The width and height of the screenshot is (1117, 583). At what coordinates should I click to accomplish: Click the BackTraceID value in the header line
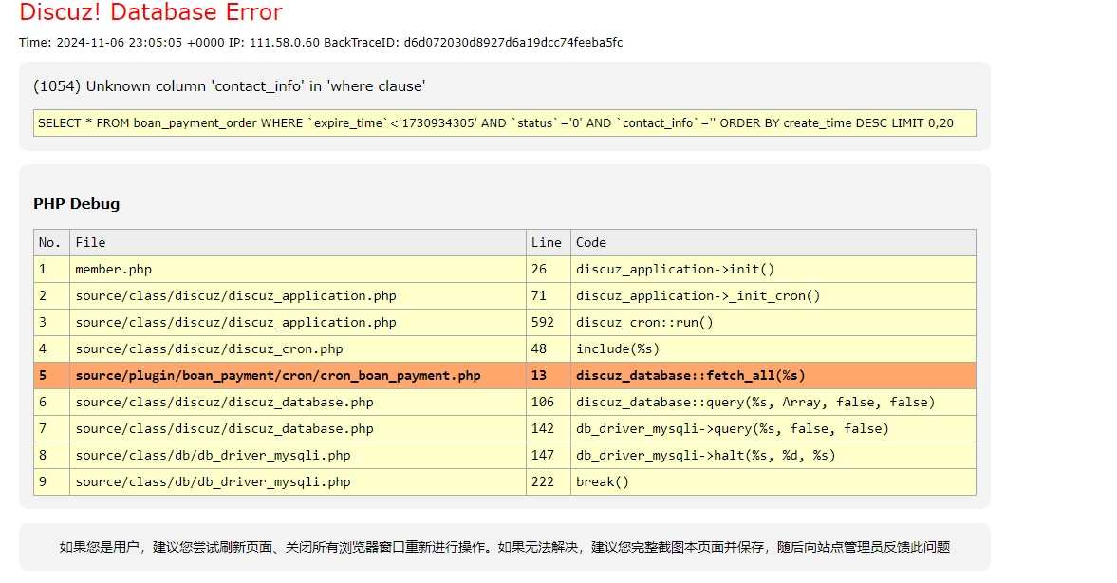512,43
